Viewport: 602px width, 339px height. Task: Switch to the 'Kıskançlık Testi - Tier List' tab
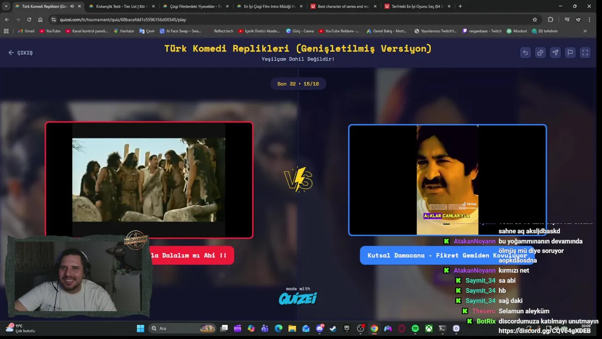tap(122, 6)
